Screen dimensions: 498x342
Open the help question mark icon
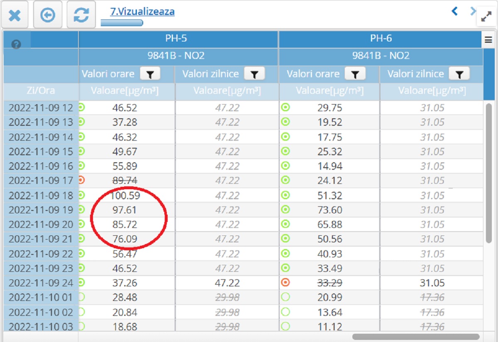[x=16, y=44]
